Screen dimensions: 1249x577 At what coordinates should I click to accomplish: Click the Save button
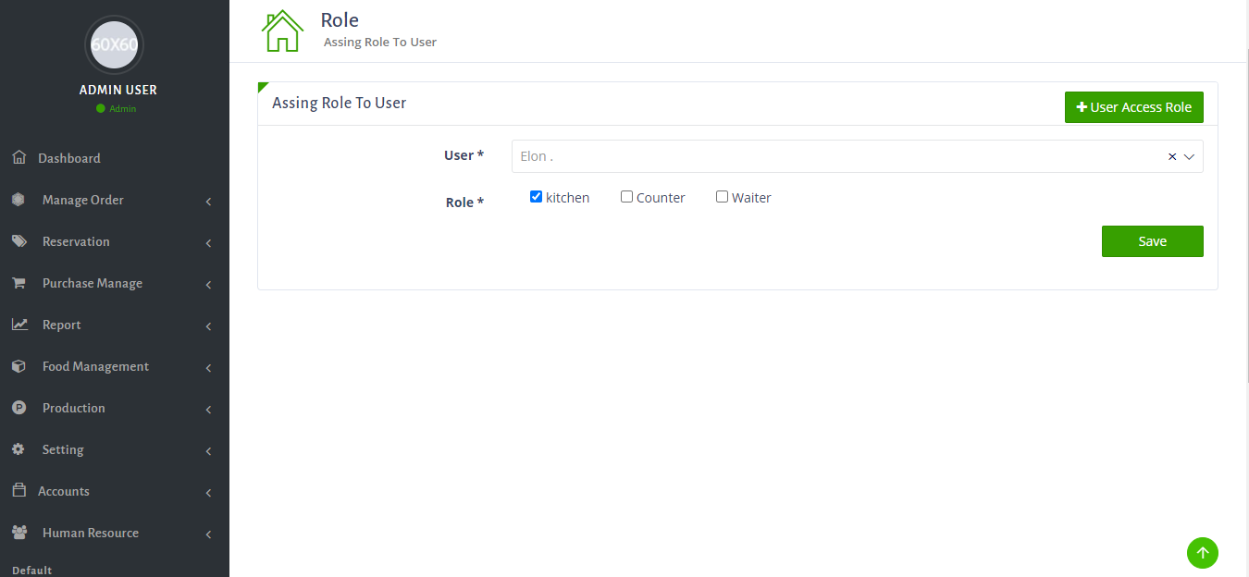1152,241
